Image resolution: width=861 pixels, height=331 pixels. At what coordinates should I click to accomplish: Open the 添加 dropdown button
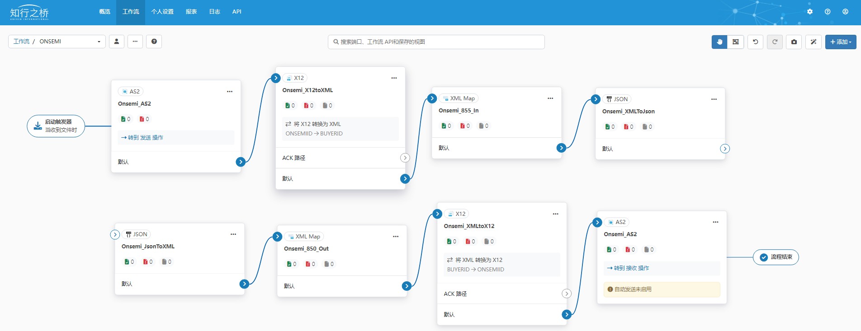pos(841,42)
